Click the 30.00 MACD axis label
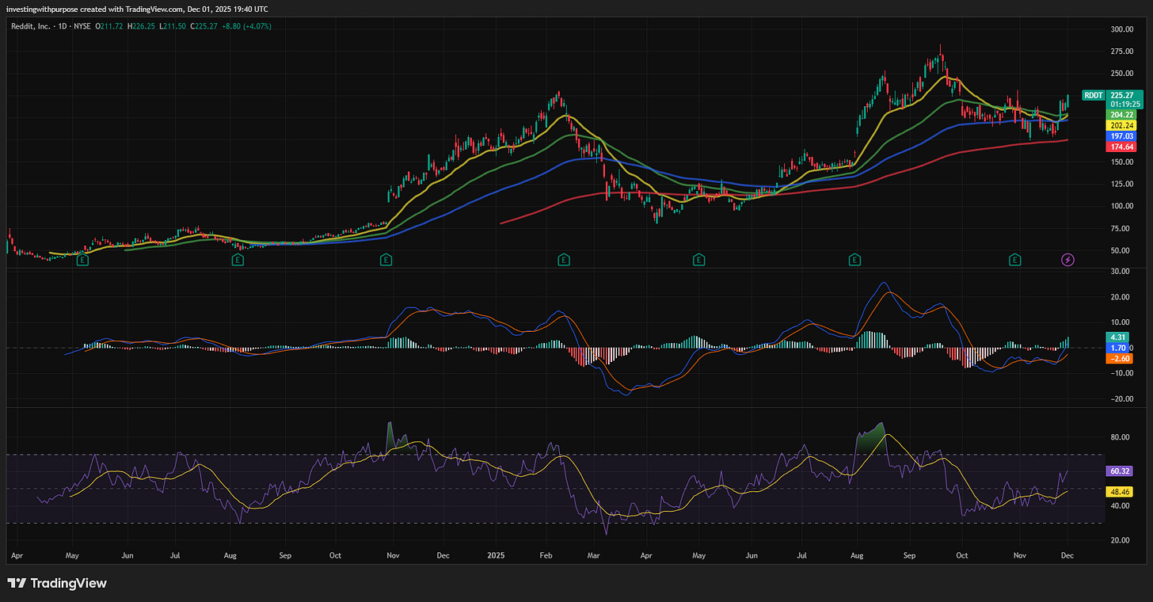The width and height of the screenshot is (1153, 602). pos(1120,272)
